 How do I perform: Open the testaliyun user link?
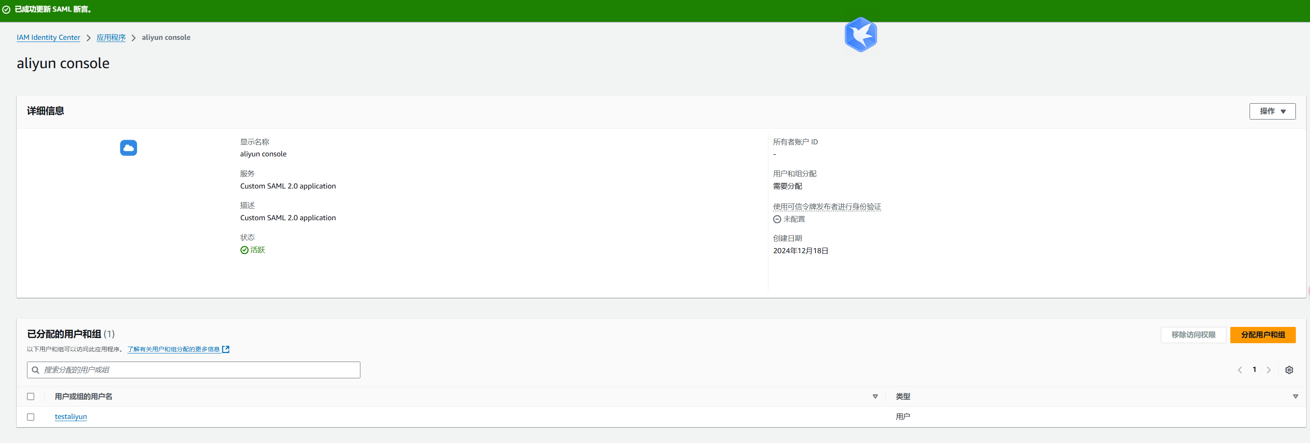[x=71, y=416]
